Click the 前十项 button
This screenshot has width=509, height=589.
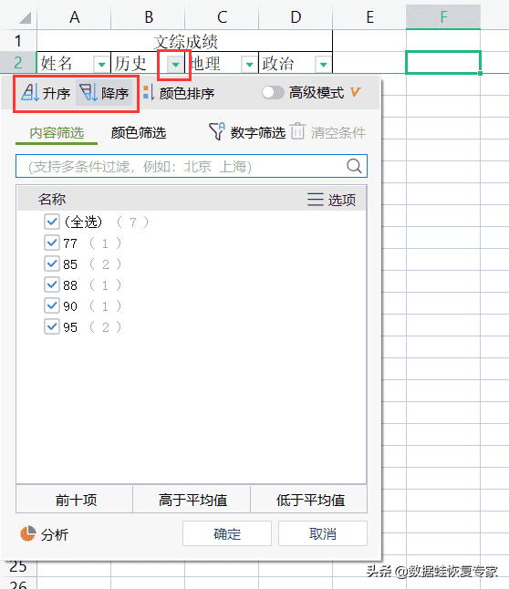75,500
